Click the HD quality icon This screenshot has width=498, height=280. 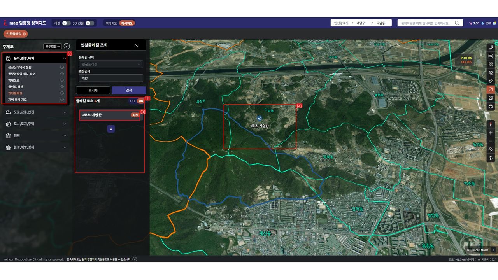(491, 56)
